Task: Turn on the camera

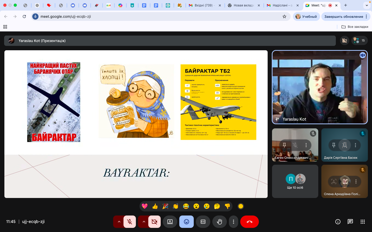Action: click(x=154, y=222)
